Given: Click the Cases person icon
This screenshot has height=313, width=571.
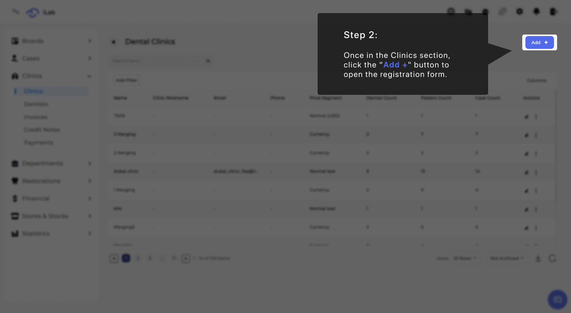Looking at the screenshot, I should pos(15,58).
